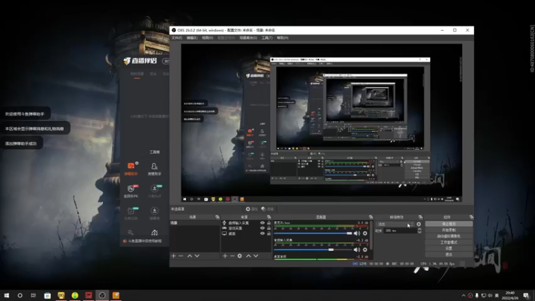
Task: Pop out Audio Mixer dock panel icon
Action: [371, 217]
